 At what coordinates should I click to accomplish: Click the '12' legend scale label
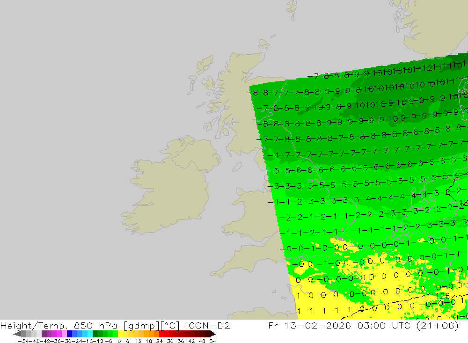click(x=139, y=341)
